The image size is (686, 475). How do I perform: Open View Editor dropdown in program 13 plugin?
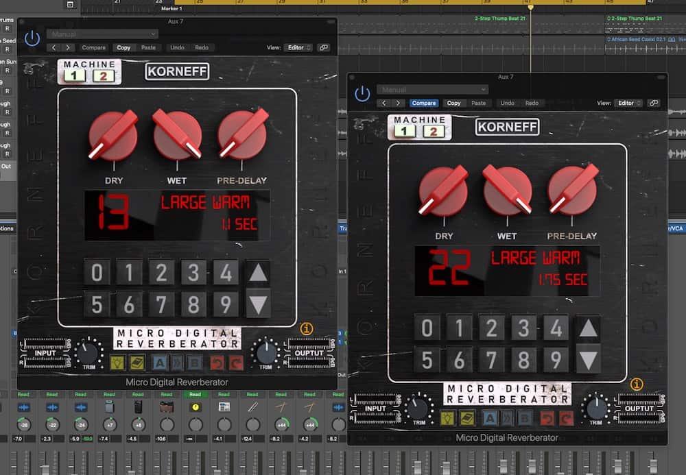point(298,47)
